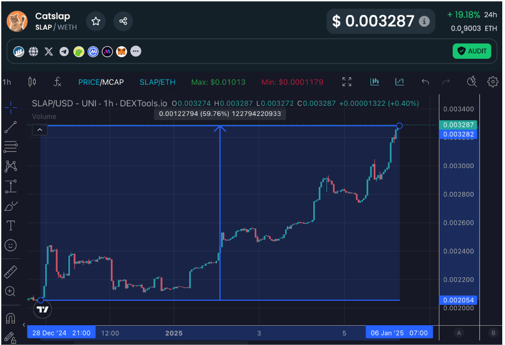
Task: Click the bottom-left measurement endpoint circle
Action: pos(41,300)
